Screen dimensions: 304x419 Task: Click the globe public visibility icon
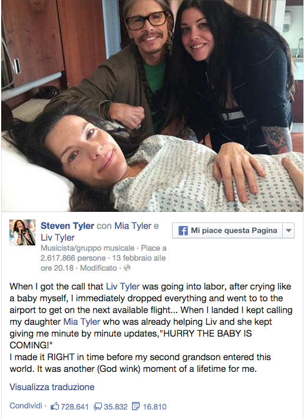tap(127, 268)
